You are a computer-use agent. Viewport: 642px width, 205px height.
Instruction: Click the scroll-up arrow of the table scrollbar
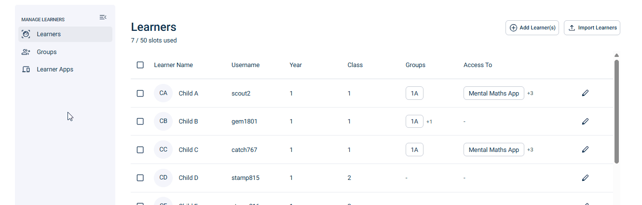coord(616,55)
